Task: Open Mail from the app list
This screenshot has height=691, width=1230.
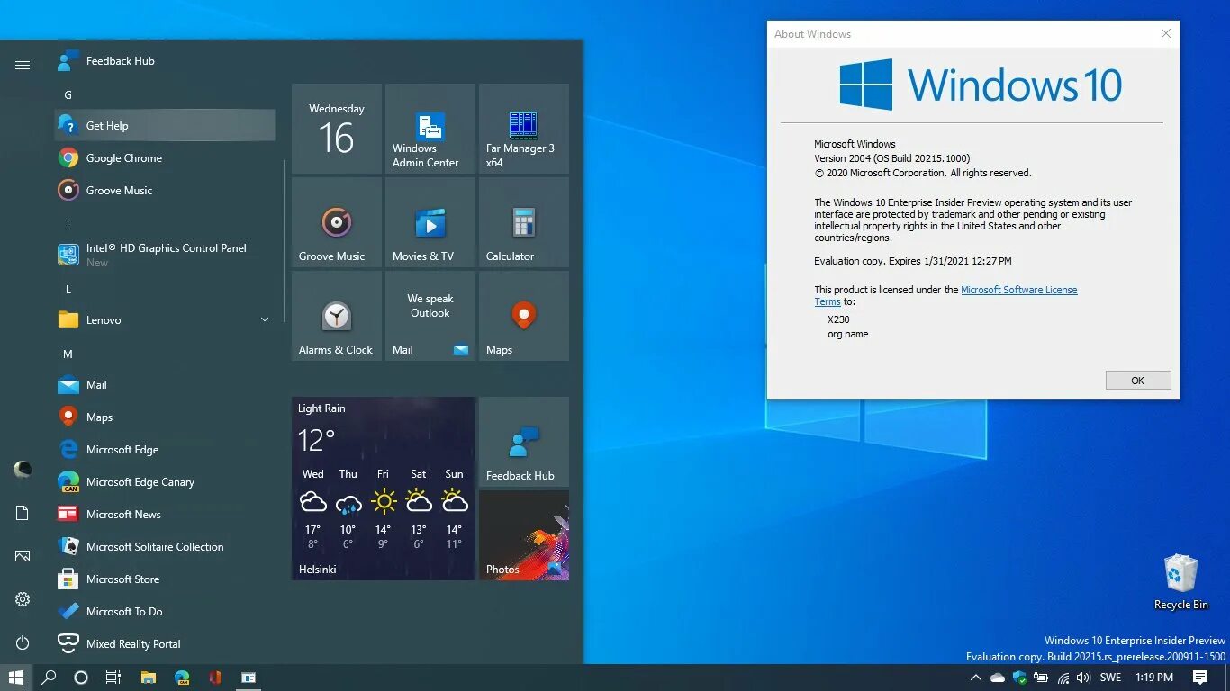Action: [165, 385]
